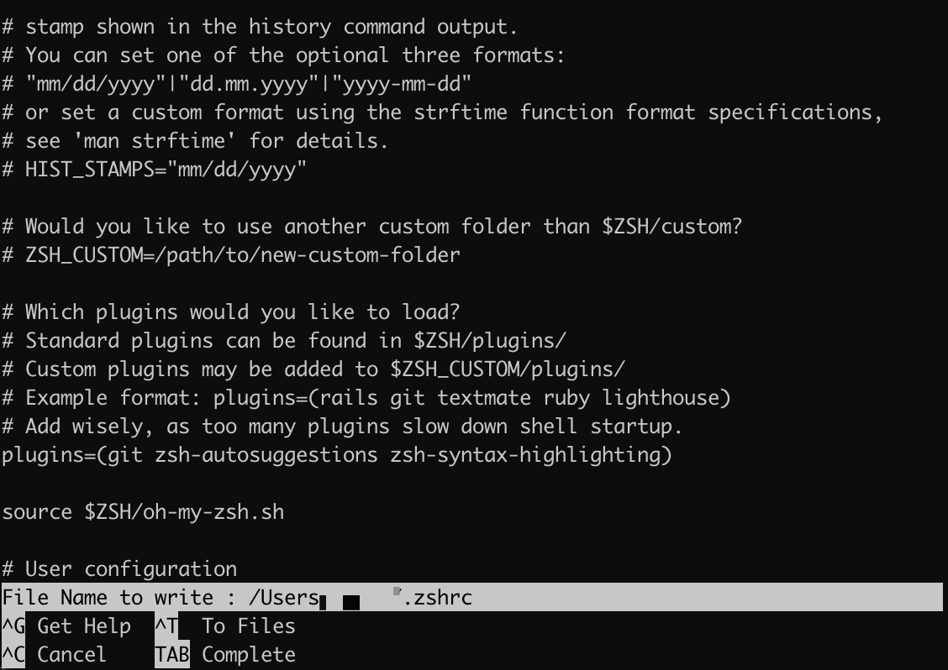Click the Which plugins would you like comment
The height and width of the screenshot is (670, 948).
(231, 312)
